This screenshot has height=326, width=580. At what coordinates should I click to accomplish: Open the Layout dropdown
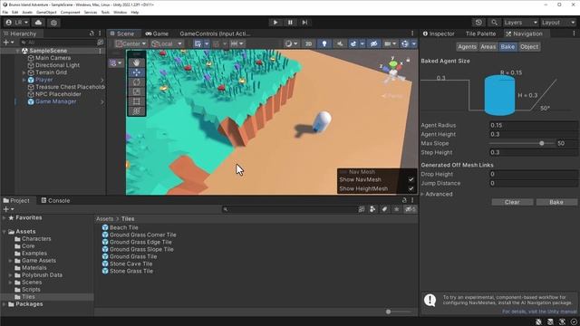pos(558,23)
